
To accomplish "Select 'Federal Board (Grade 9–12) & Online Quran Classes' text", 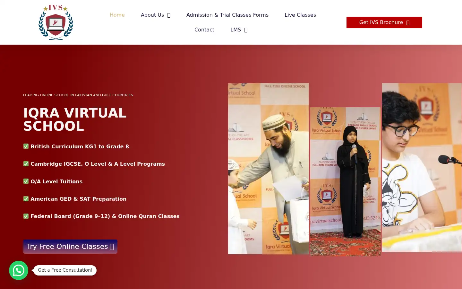I will point(105,216).
